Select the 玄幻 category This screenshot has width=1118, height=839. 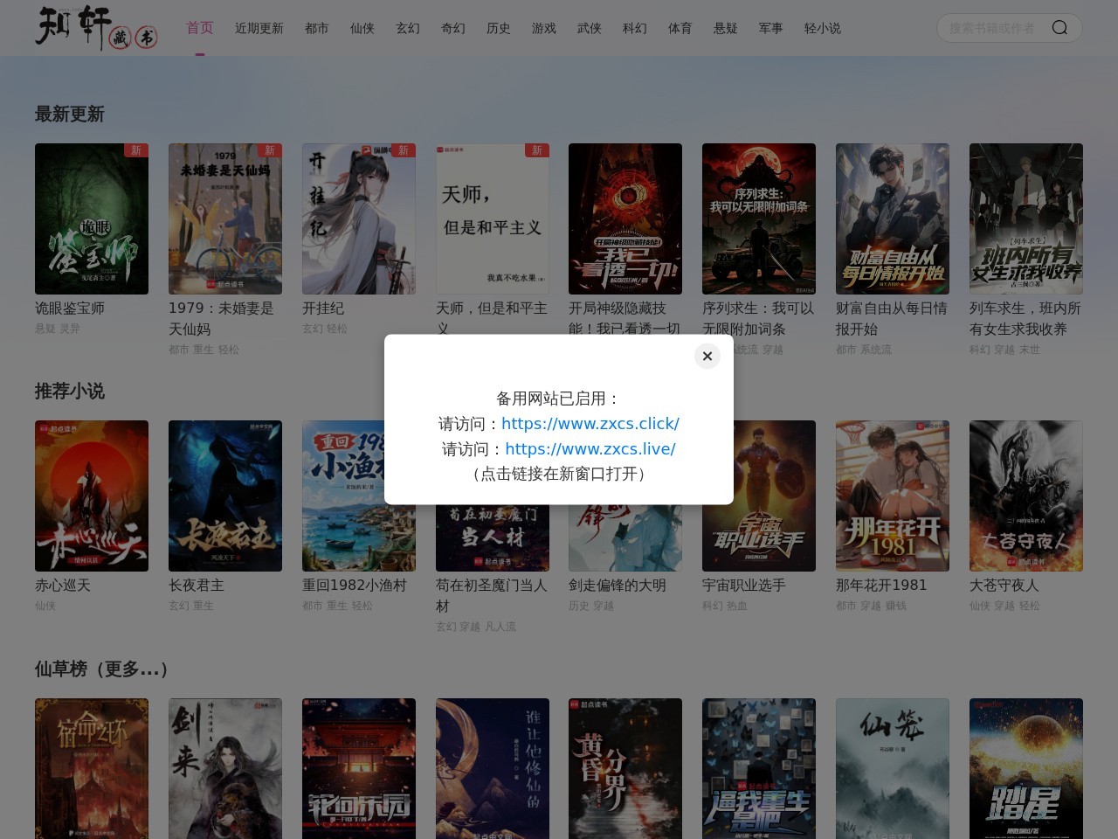tap(408, 28)
